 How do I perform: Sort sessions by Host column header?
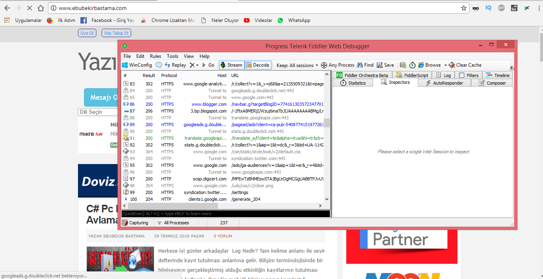click(x=205, y=75)
